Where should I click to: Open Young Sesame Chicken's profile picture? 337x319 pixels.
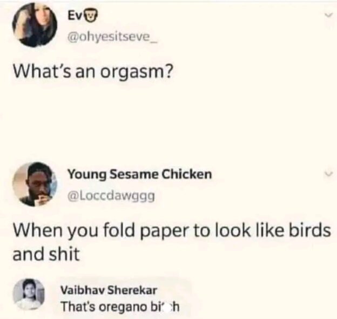[x=35, y=184]
